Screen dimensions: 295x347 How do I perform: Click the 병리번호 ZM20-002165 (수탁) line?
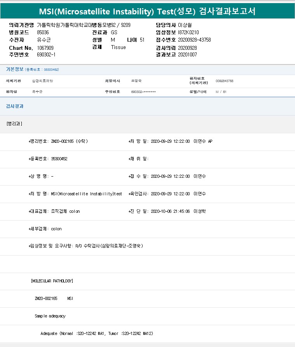59,141
